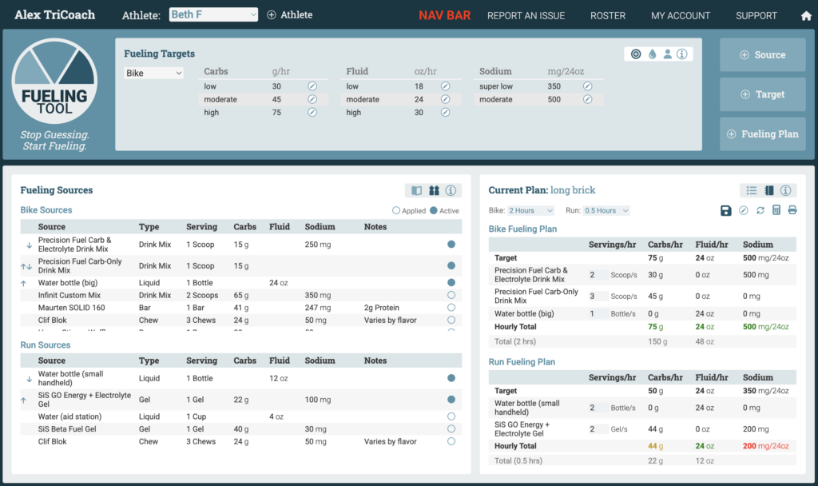This screenshot has height=486, width=818.
Task: Deactivate SiS GO Energy gel active circle
Action: click(451, 400)
